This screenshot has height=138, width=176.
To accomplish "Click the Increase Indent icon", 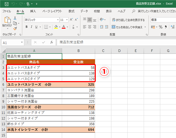I will (107, 27).
